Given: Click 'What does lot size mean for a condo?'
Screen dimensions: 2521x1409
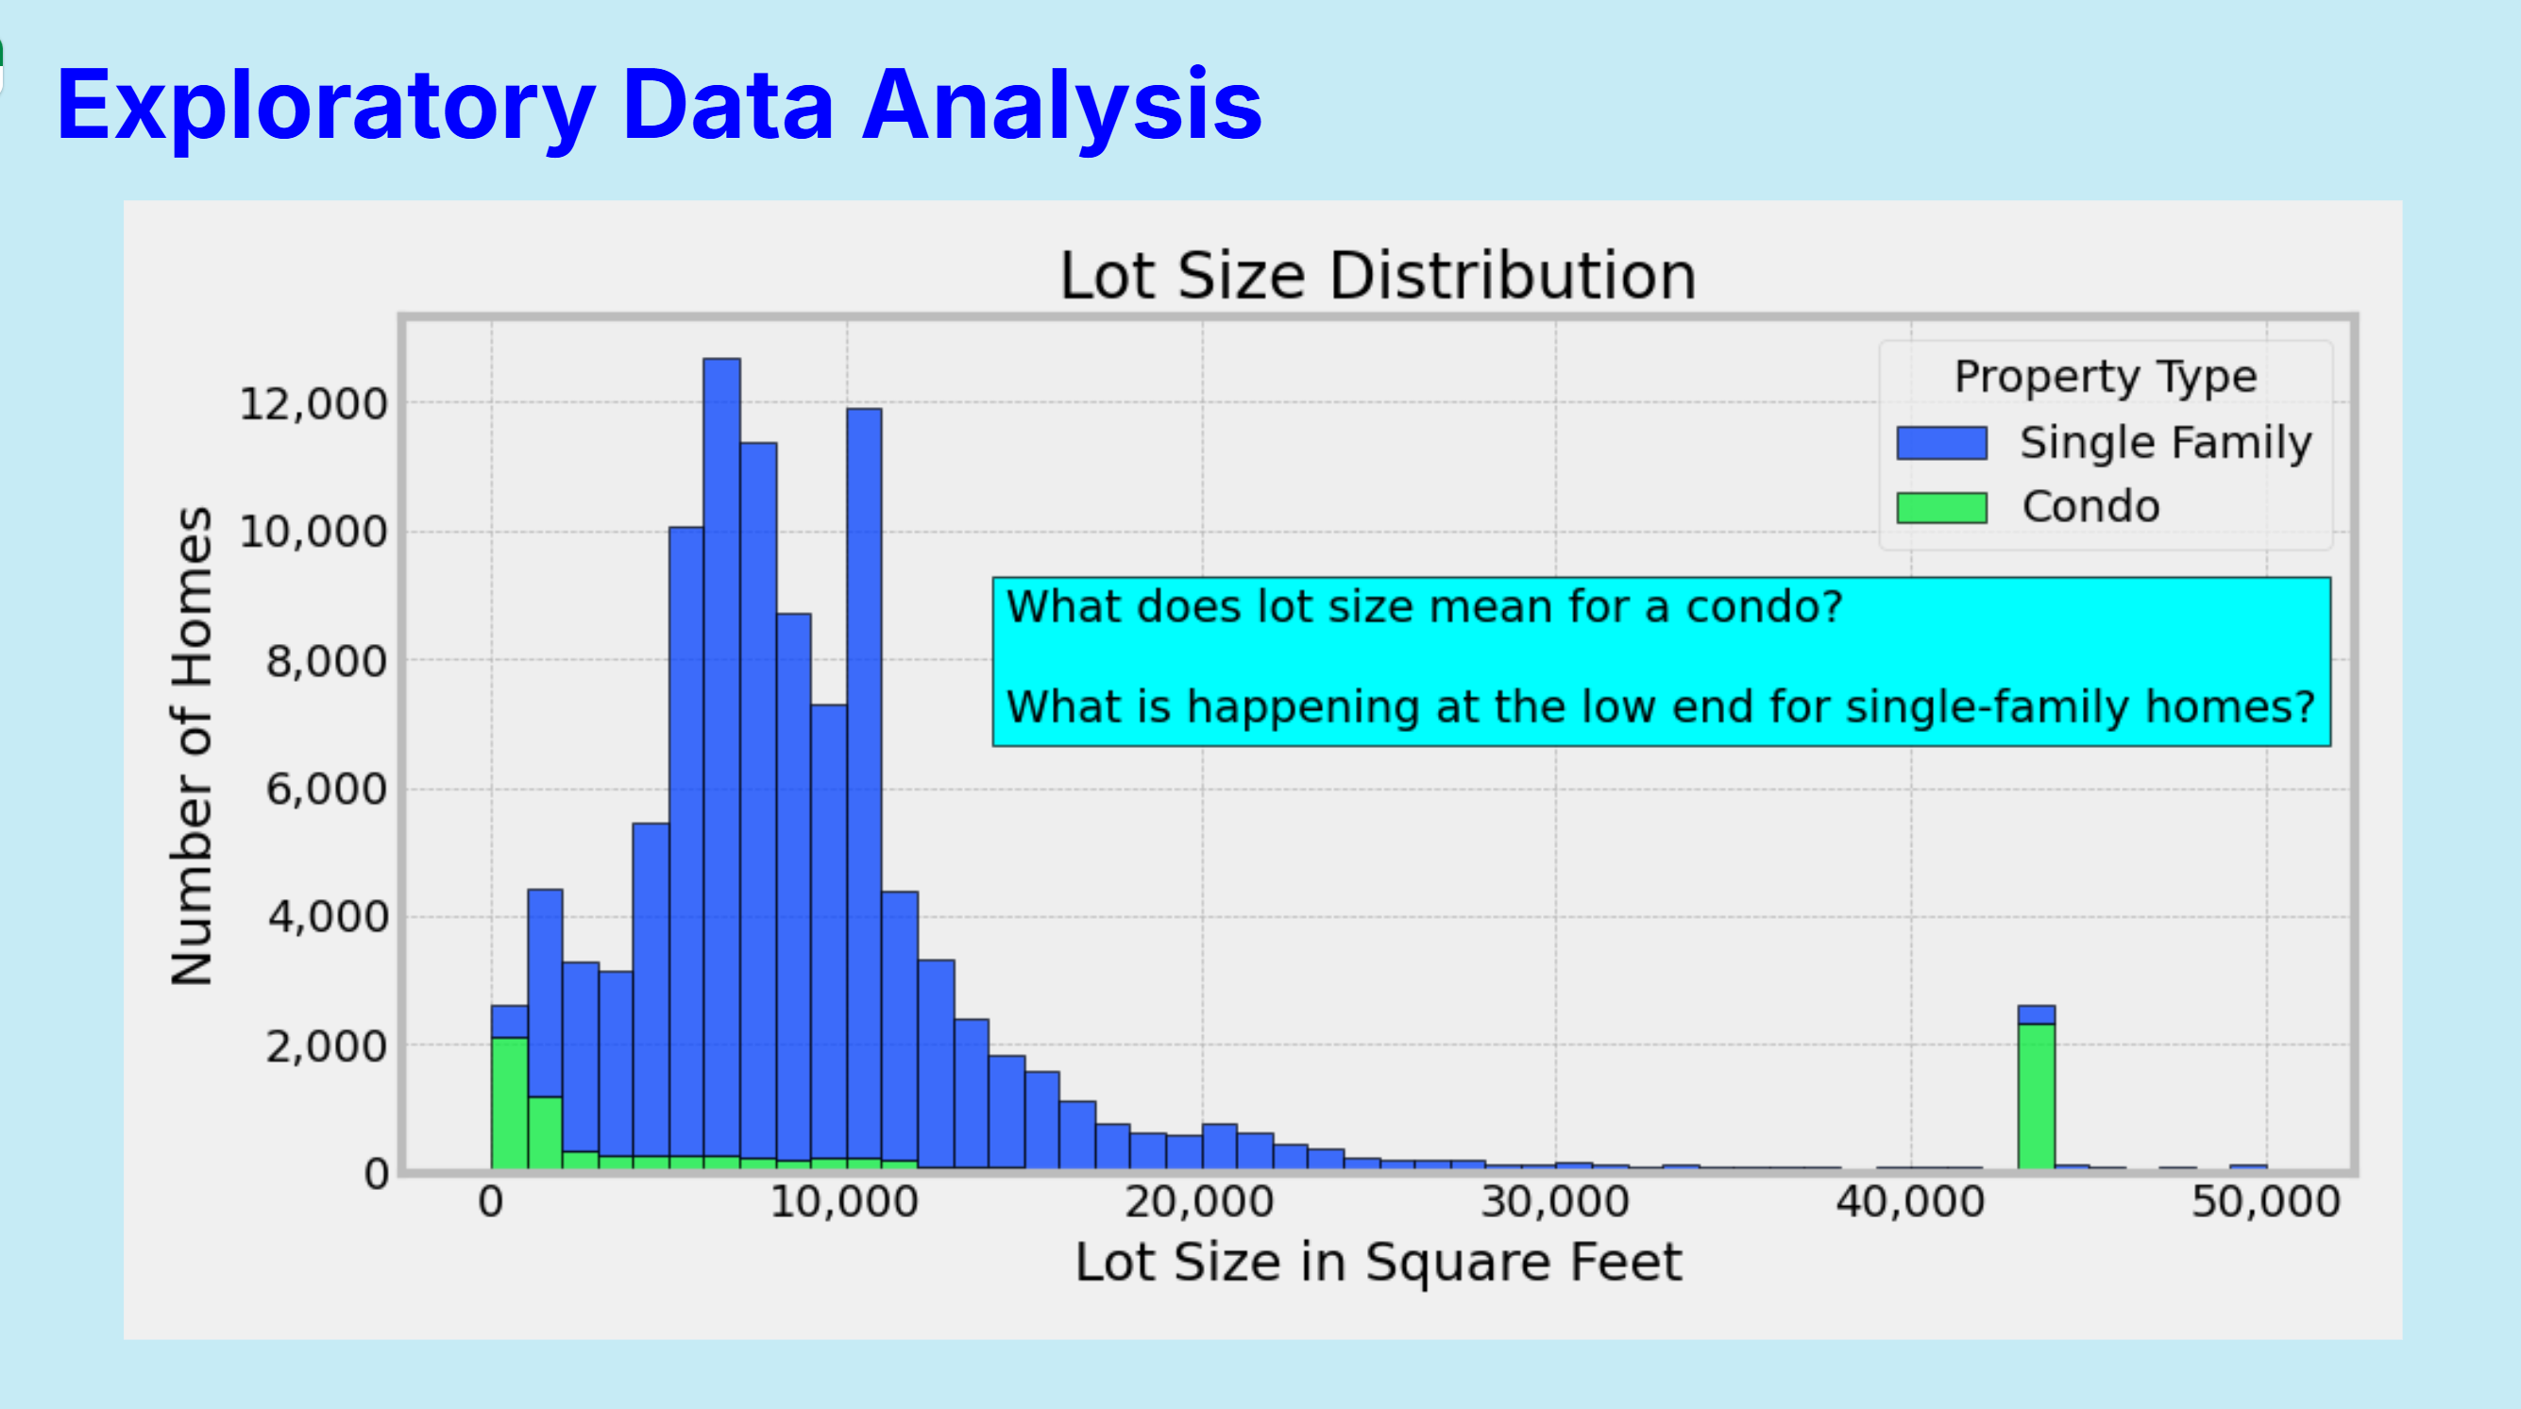Looking at the screenshot, I should click(1424, 607).
